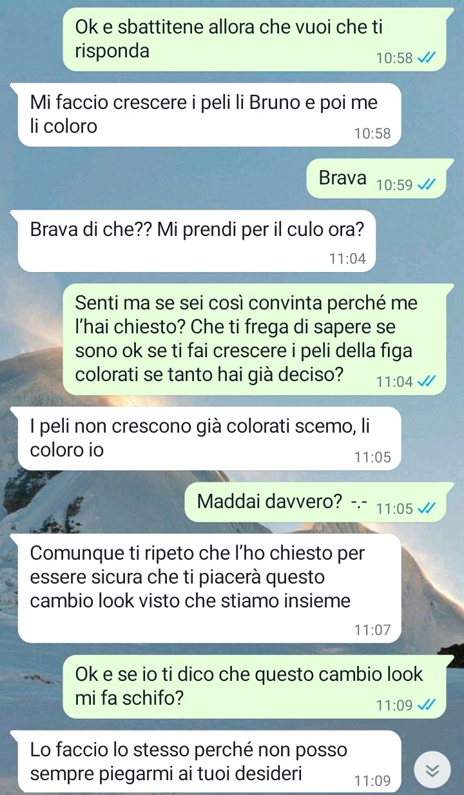Tap the 11:05 timestamp under 'coloro io'
This screenshot has width=464, height=795.
[x=372, y=457]
